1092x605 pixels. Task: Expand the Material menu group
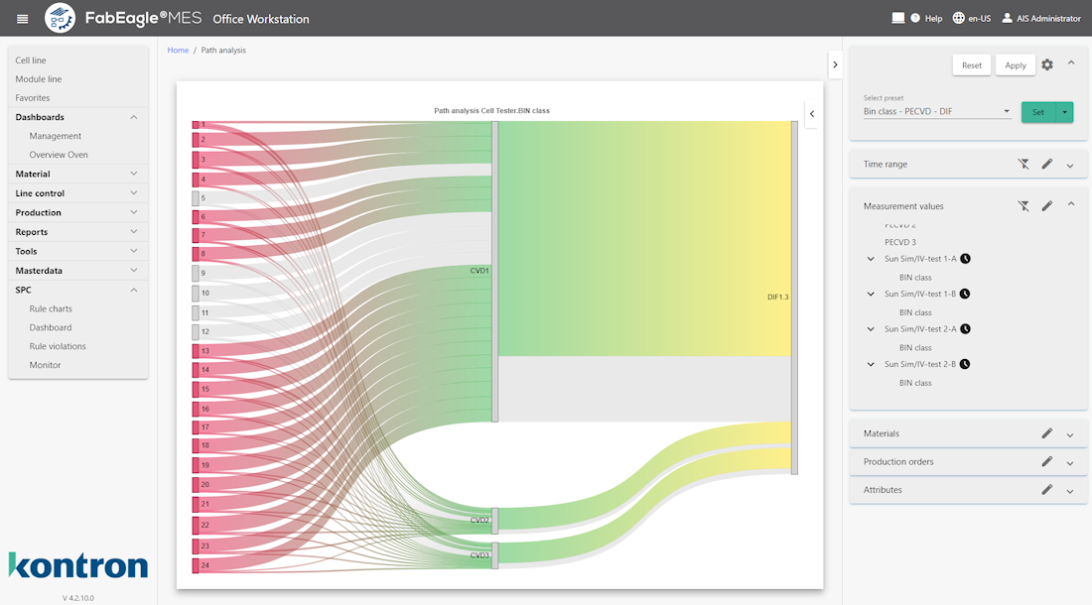click(134, 175)
